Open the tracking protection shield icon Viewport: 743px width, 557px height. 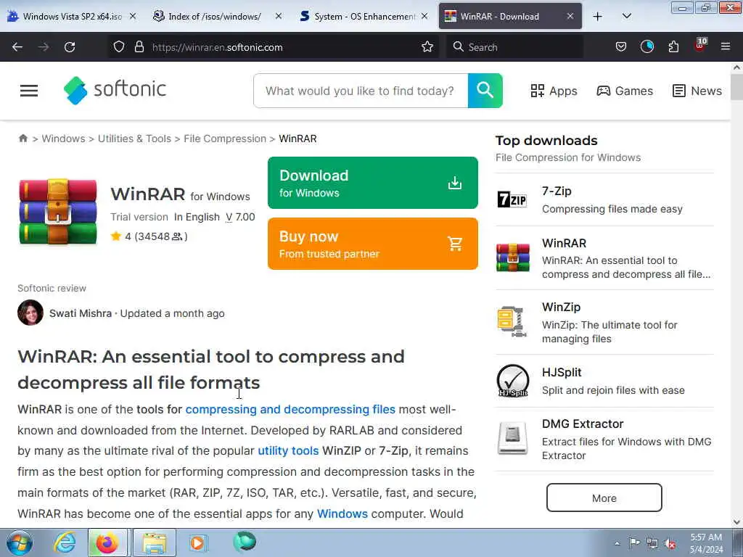pyautogui.click(x=119, y=47)
